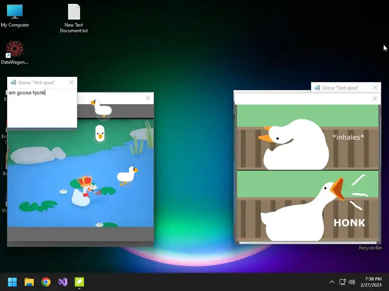Click the goose facing forward on the grass

(100, 134)
